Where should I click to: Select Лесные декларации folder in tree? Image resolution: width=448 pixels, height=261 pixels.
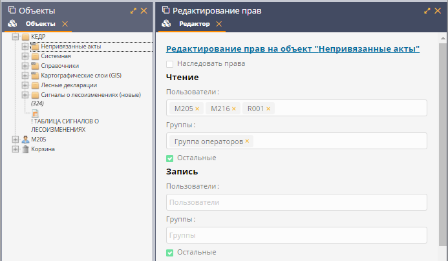(x=69, y=85)
